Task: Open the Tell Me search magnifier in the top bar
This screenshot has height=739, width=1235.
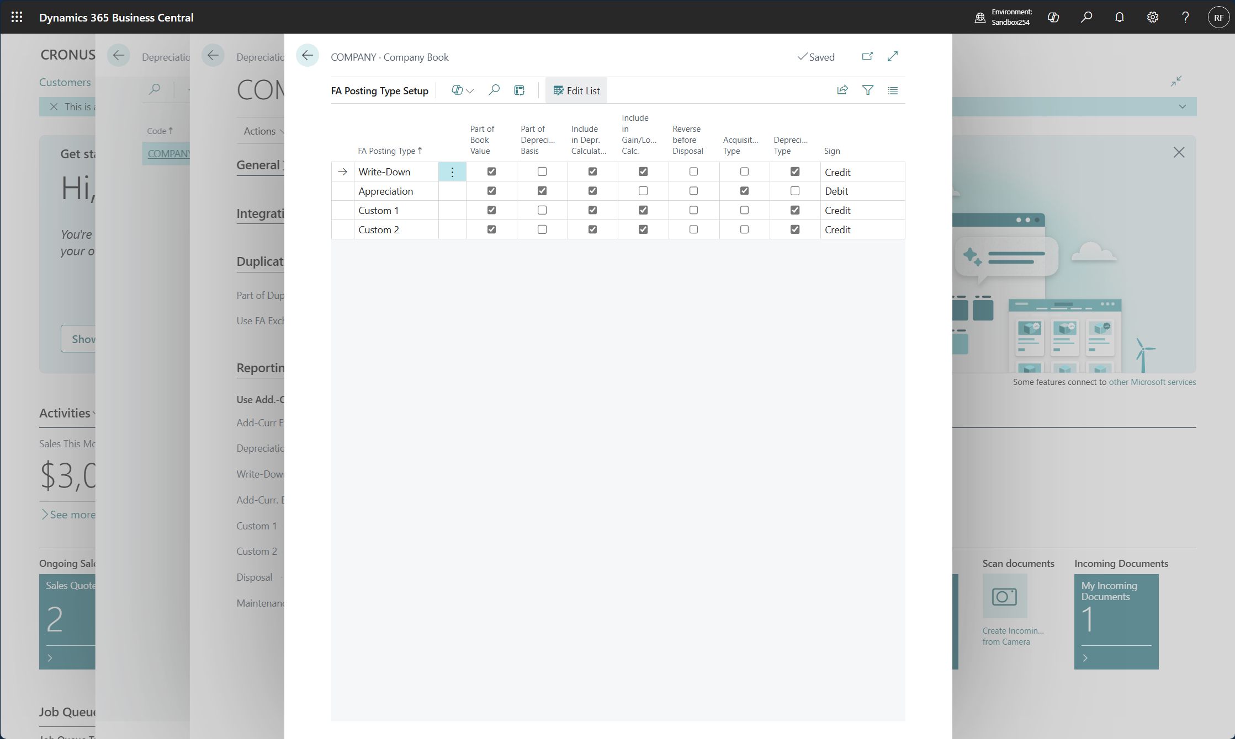Action: click(x=1086, y=17)
